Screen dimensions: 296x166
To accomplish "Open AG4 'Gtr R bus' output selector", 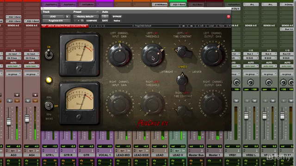I will coord(31,58).
